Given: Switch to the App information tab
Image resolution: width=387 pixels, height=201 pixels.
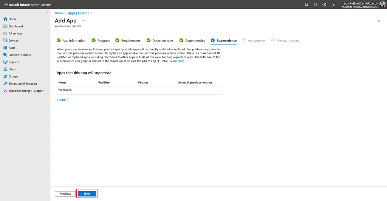Looking at the screenshot, I should click(x=74, y=40).
